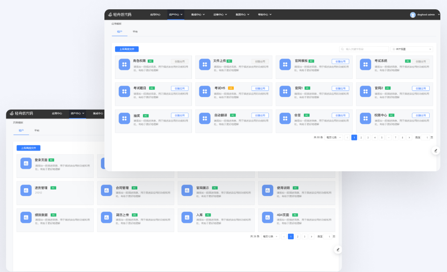Go to page 2 in front window
Image resolution: width=447 pixels, height=272 pixels.
coord(361,138)
